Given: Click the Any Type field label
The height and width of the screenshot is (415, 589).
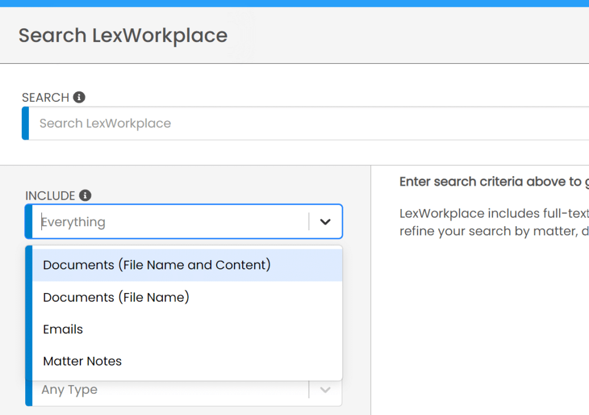Looking at the screenshot, I should pos(69,390).
